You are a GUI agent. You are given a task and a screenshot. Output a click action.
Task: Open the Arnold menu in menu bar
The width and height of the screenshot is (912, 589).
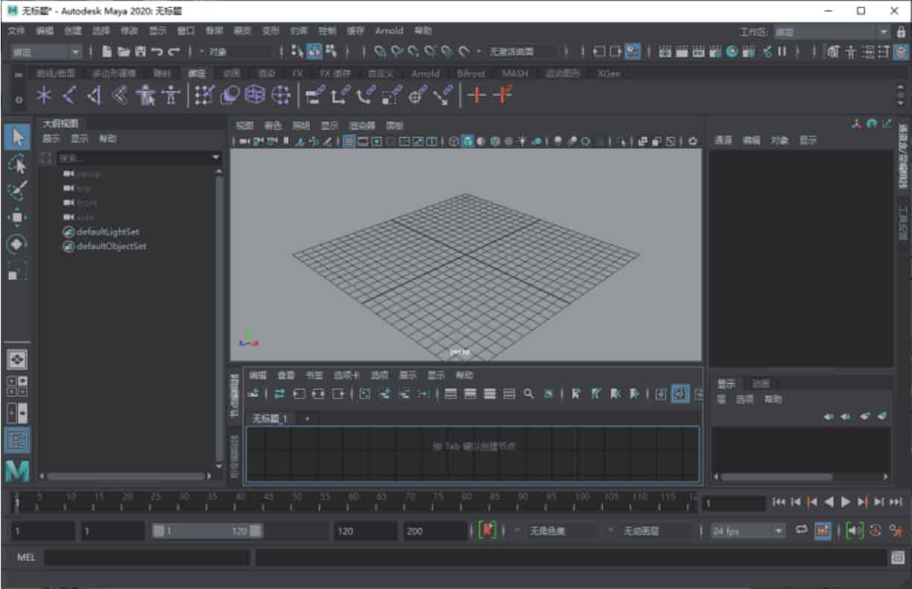point(389,31)
